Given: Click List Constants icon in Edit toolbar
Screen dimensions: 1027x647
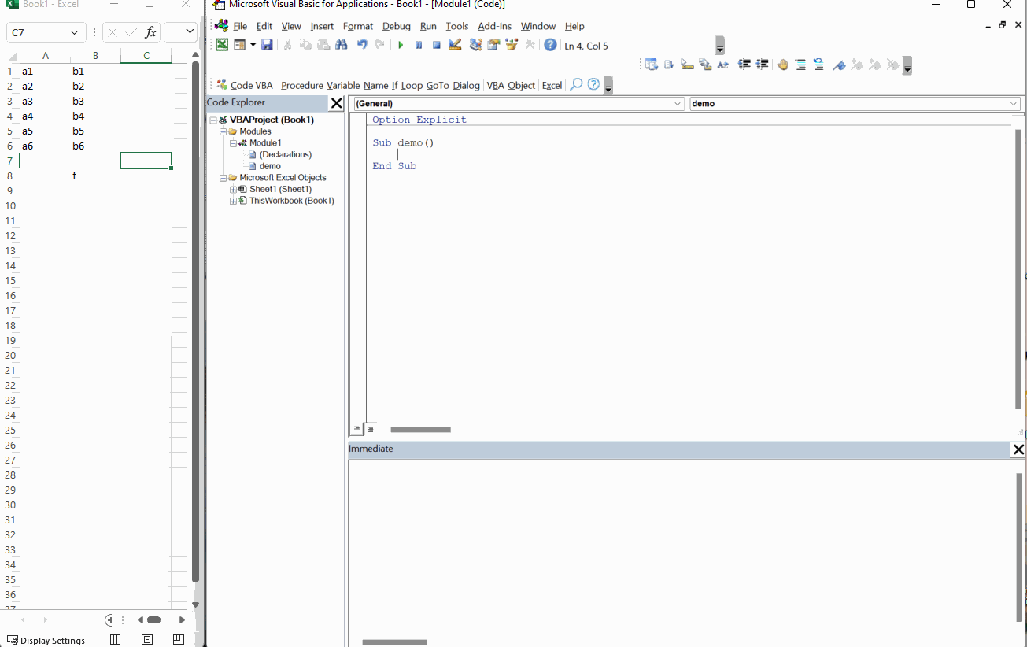Looking at the screenshot, I should [669, 65].
